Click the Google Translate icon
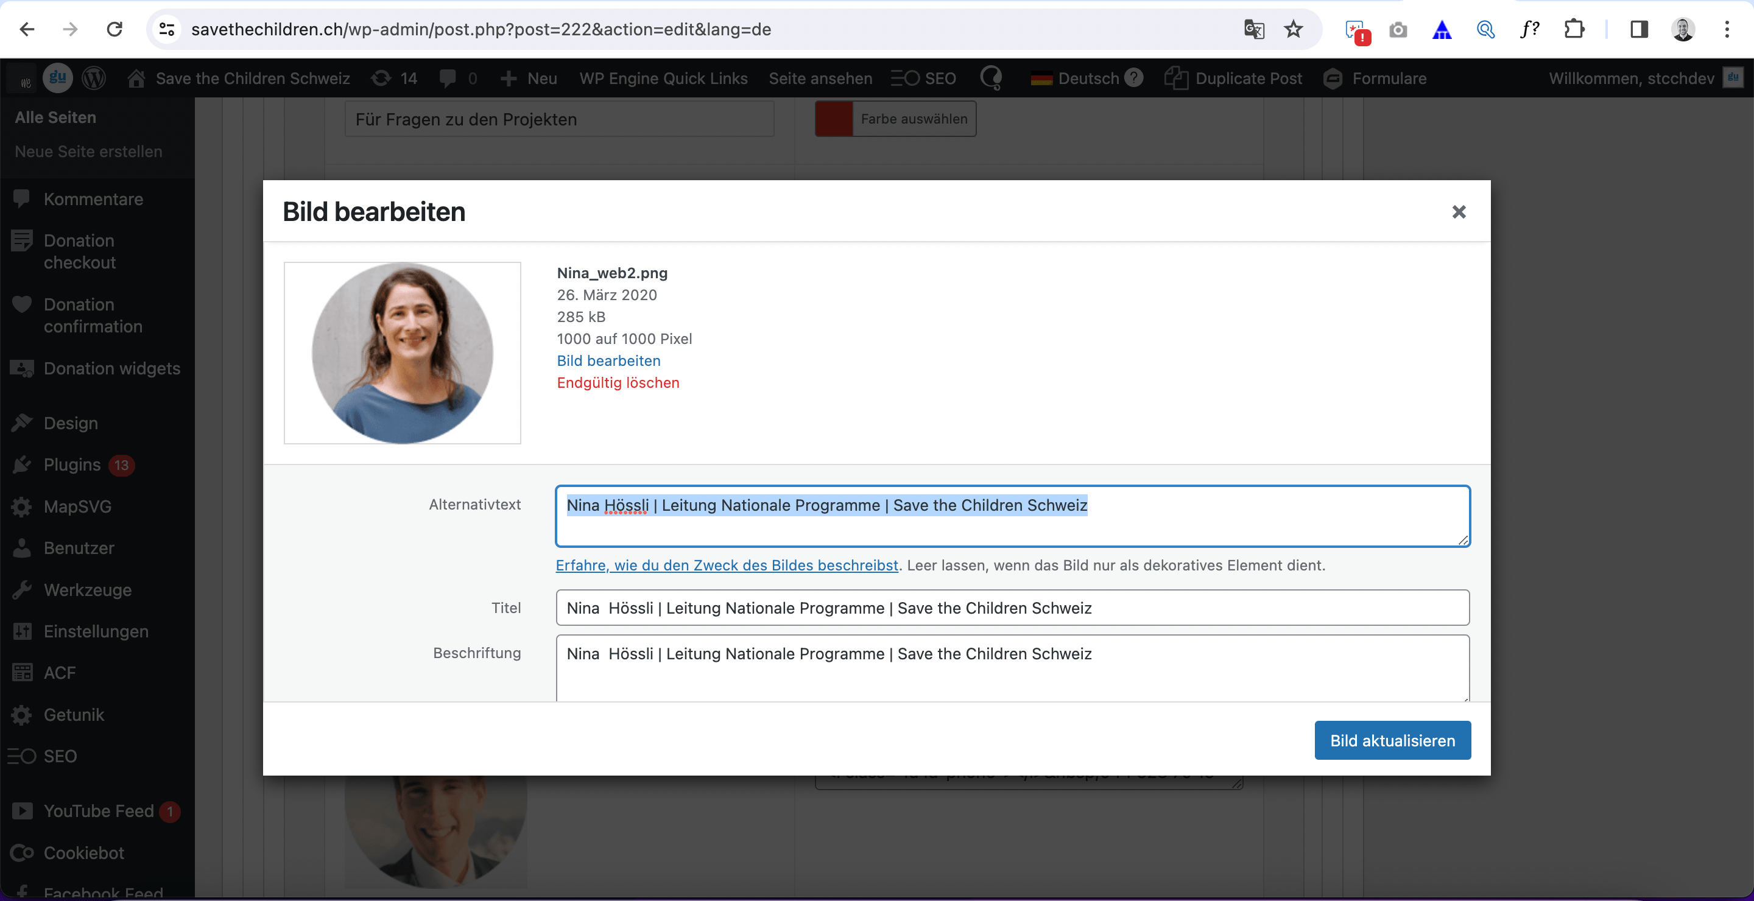Viewport: 1754px width, 901px height. (1253, 29)
